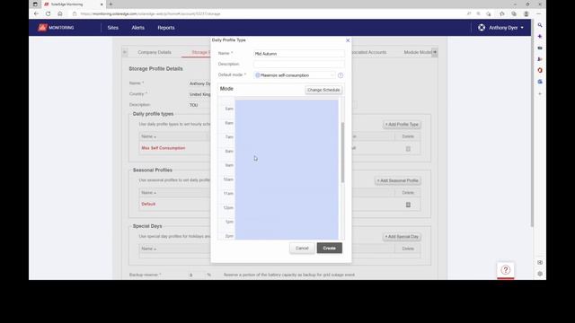This screenshot has height=323, width=575.
Task: Click the Cancel button
Action: click(x=302, y=249)
